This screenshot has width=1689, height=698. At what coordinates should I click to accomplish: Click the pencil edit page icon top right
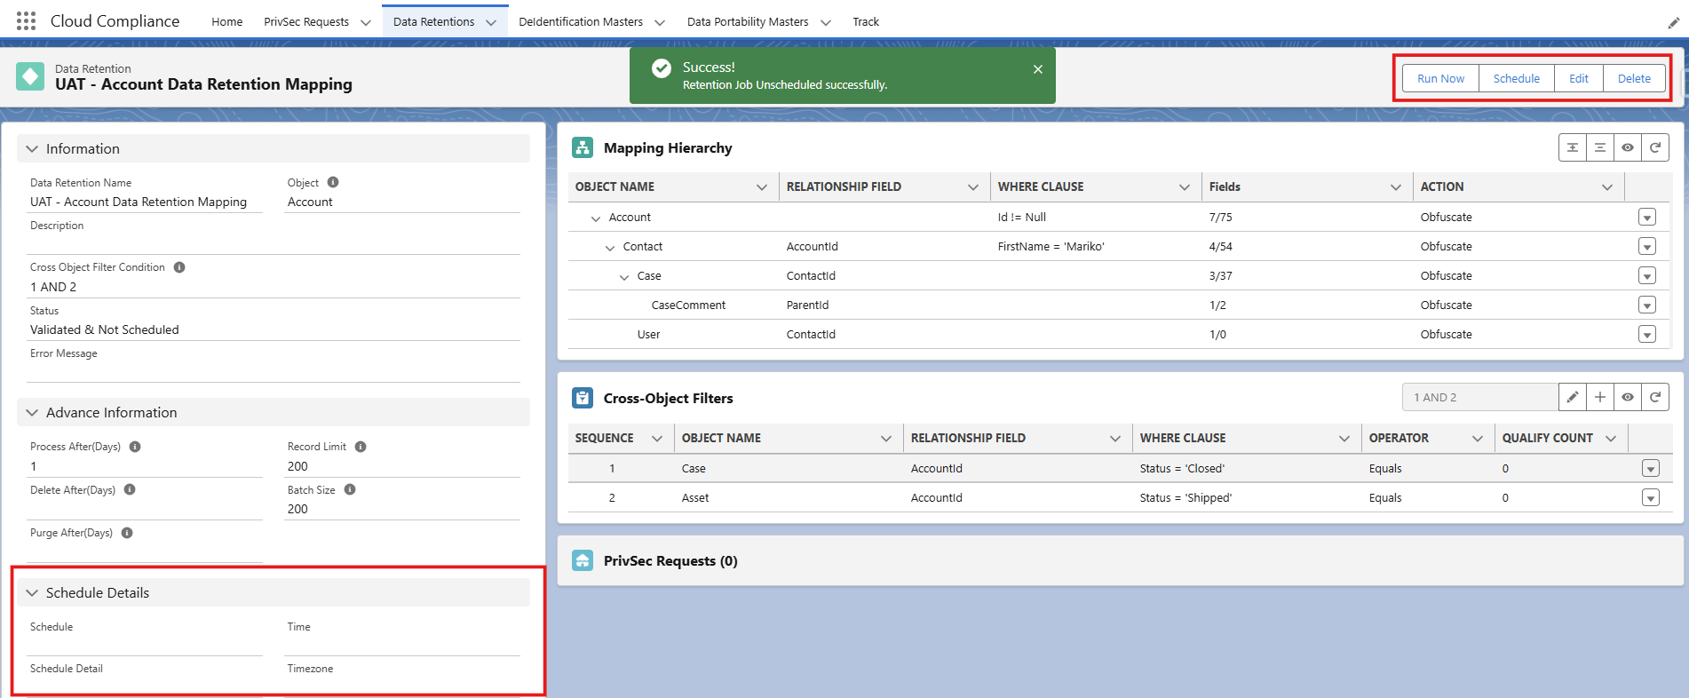pos(1673,23)
